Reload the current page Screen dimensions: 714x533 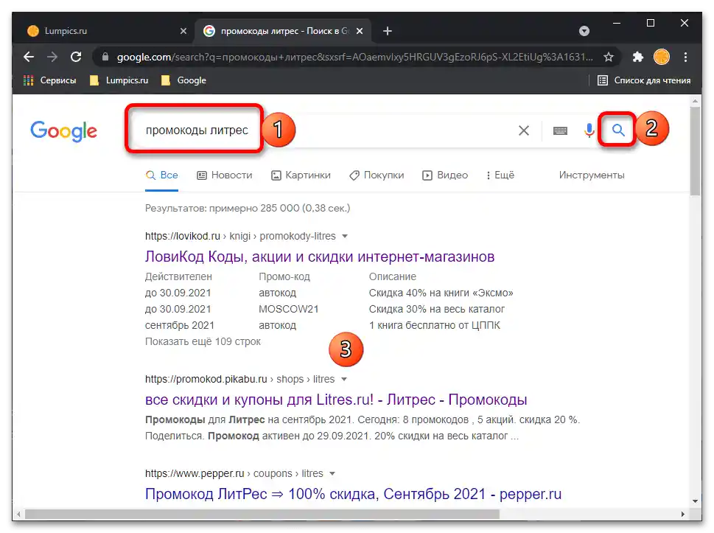(76, 57)
